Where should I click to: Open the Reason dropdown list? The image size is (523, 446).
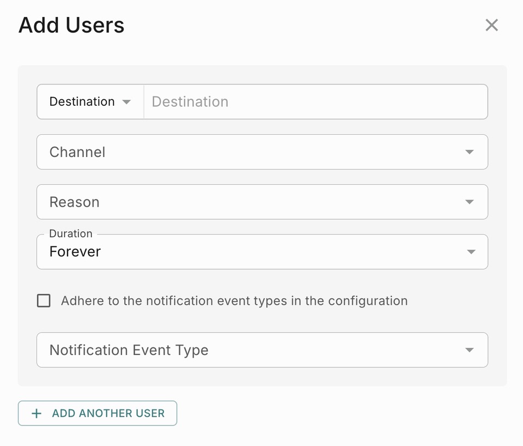(261, 202)
